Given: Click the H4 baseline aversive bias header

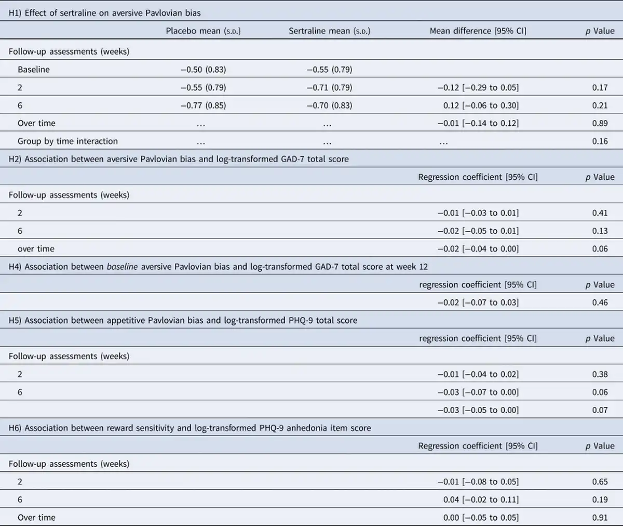Looking at the screenshot, I should coord(218,267).
